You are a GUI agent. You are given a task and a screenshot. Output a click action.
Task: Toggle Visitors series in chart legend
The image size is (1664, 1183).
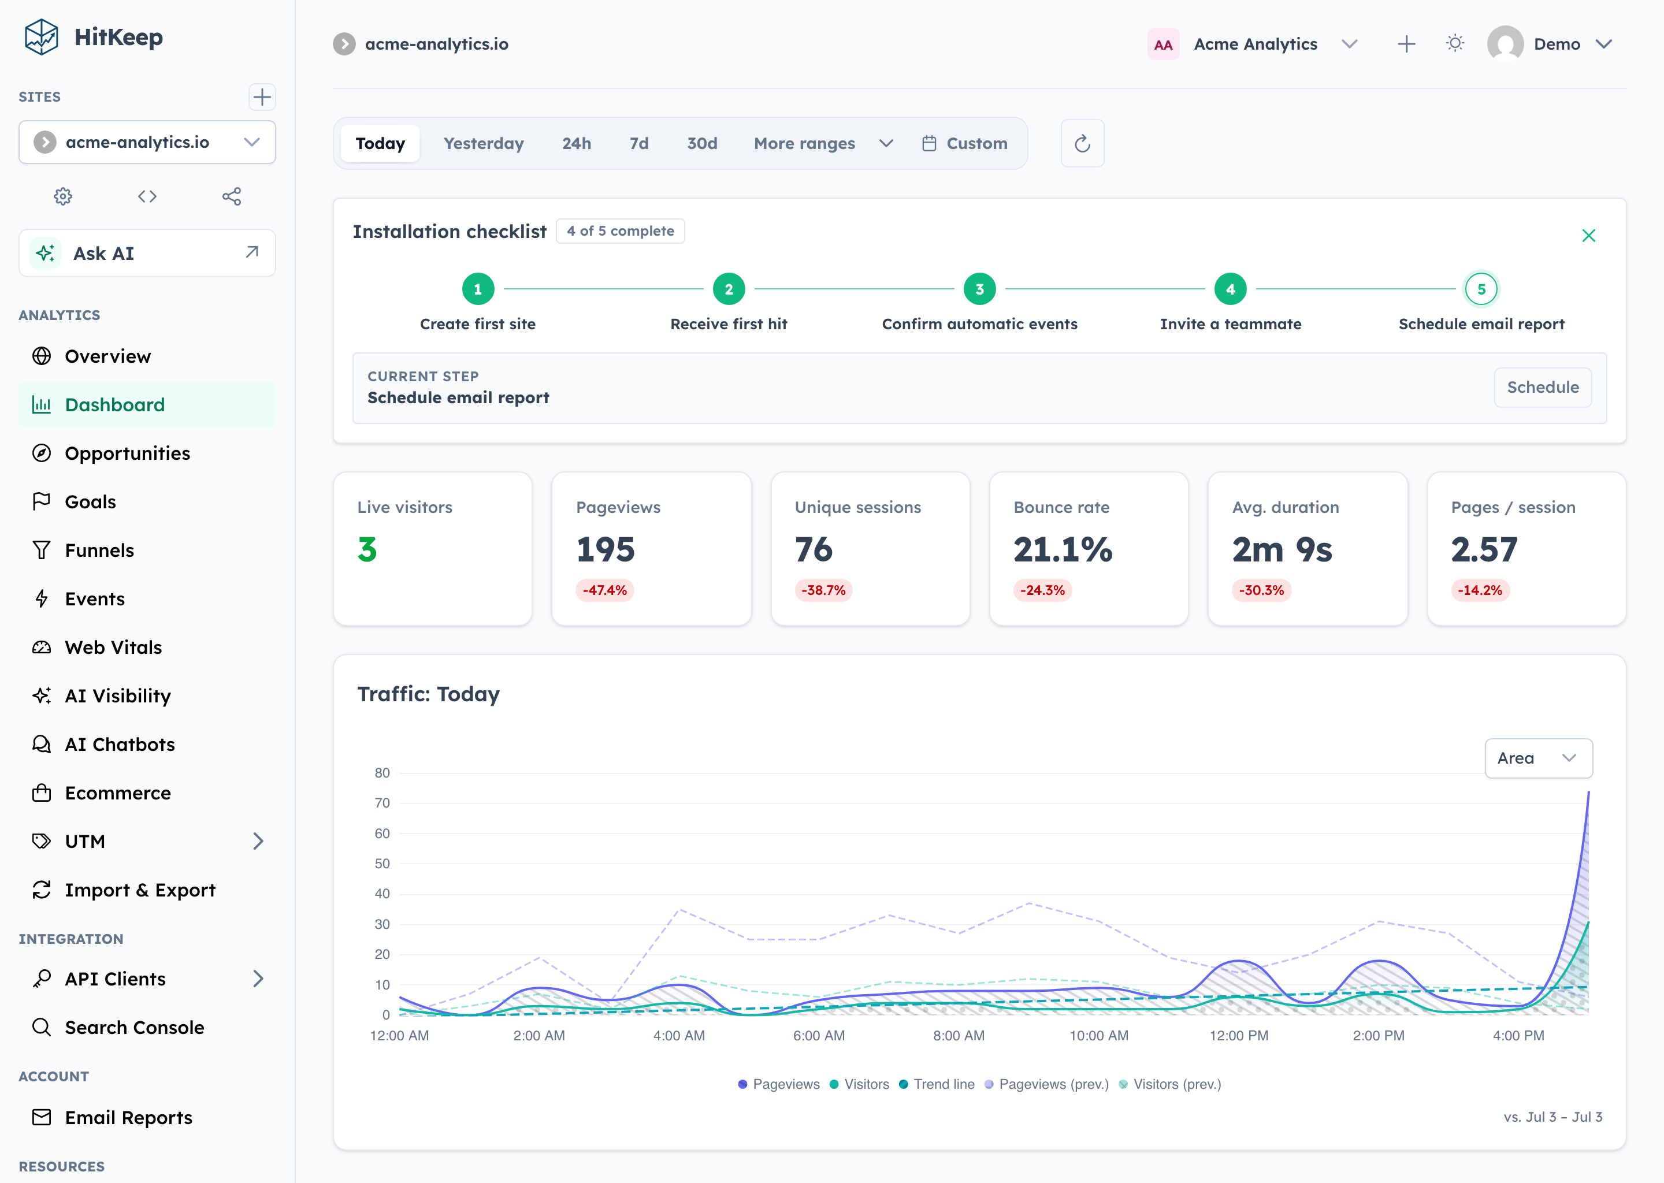(x=859, y=1084)
